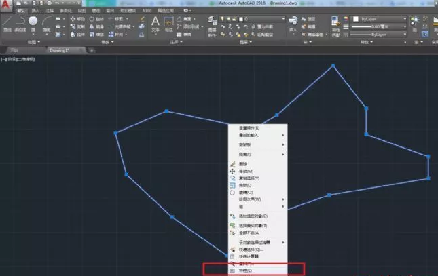Expand the Draw (绘图) panel
The image size is (438, 276).
(x=34, y=42)
